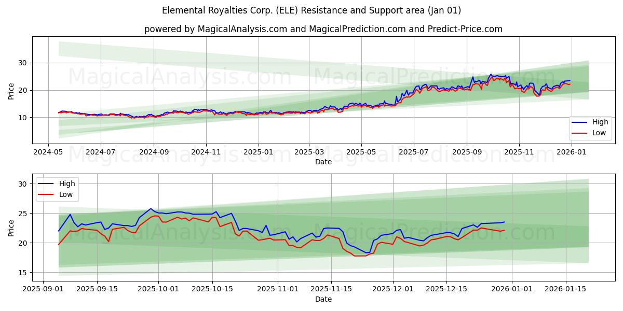Click the '20' price tick on upper chart
Viewport: 623px width, 311px height.
tap(23, 90)
